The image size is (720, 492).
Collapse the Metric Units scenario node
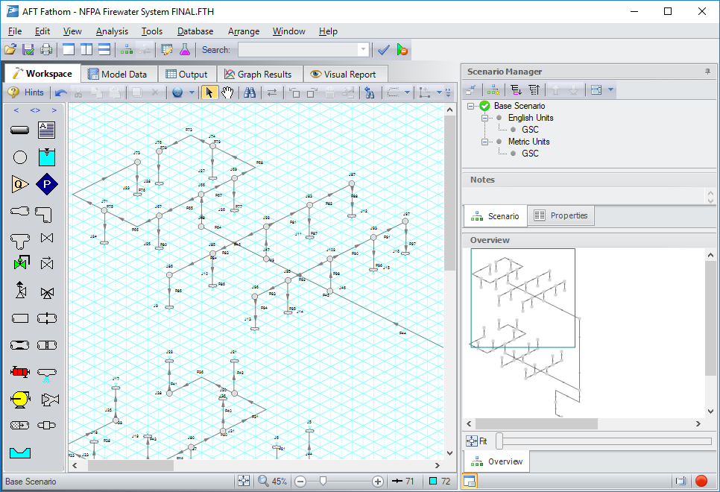pos(484,142)
